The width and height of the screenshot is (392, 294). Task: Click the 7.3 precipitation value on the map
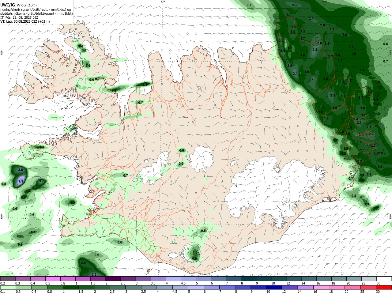[x=21, y=182]
